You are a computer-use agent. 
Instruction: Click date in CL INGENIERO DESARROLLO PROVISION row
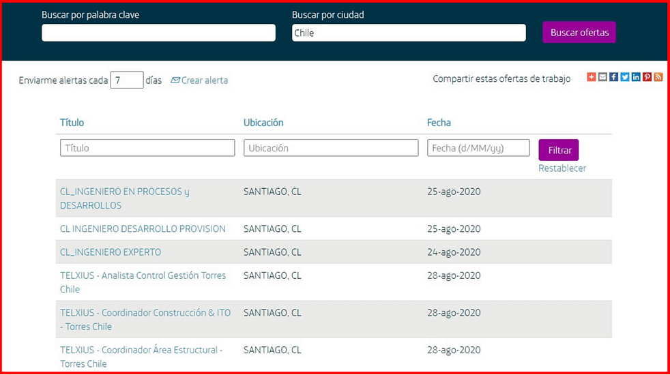tap(454, 228)
